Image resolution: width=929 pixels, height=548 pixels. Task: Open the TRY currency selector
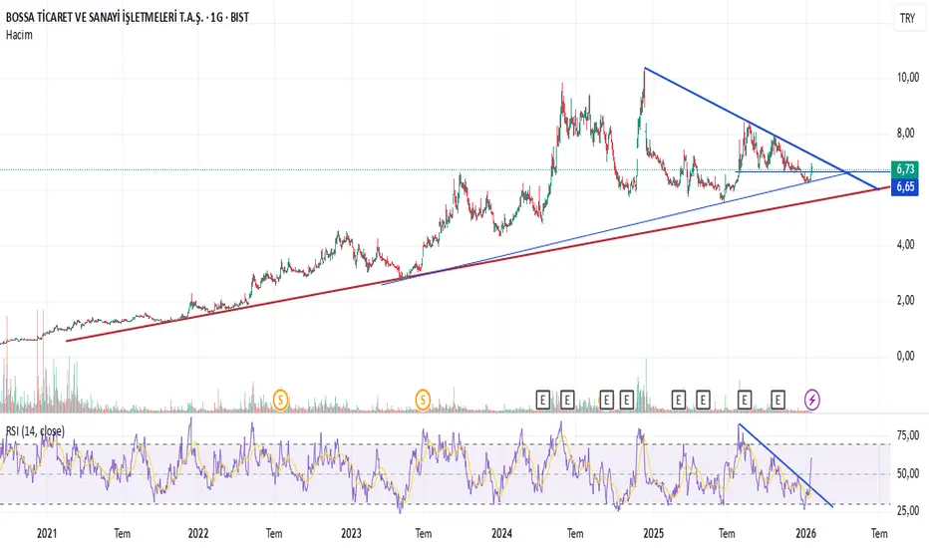(x=907, y=18)
